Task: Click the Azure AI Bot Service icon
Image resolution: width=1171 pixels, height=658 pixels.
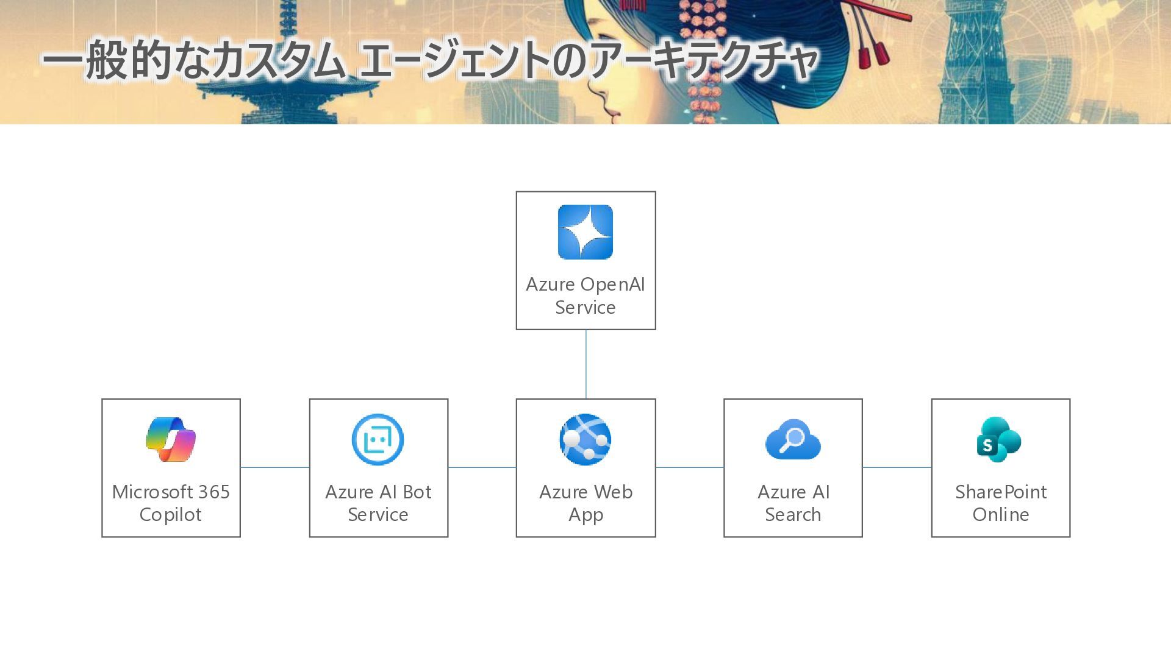Action: pyautogui.click(x=378, y=439)
